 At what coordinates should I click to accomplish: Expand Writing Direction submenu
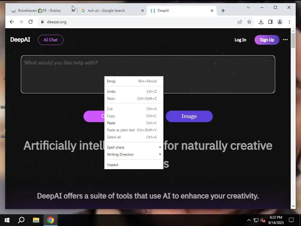click(x=134, y=154)
